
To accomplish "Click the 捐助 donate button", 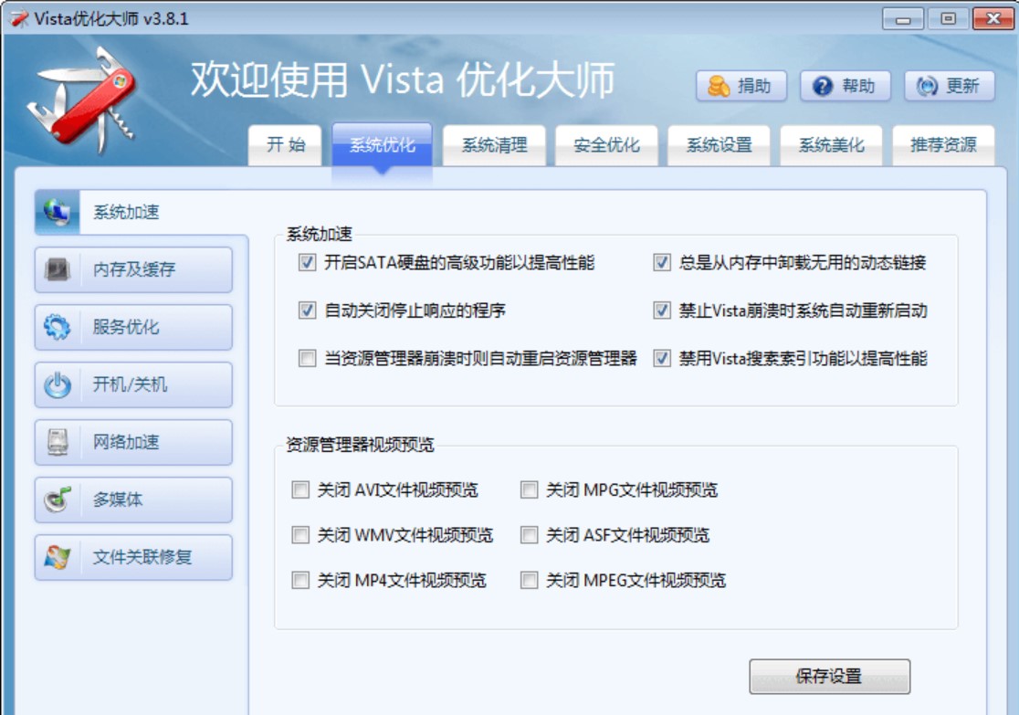I will [741, 86].
